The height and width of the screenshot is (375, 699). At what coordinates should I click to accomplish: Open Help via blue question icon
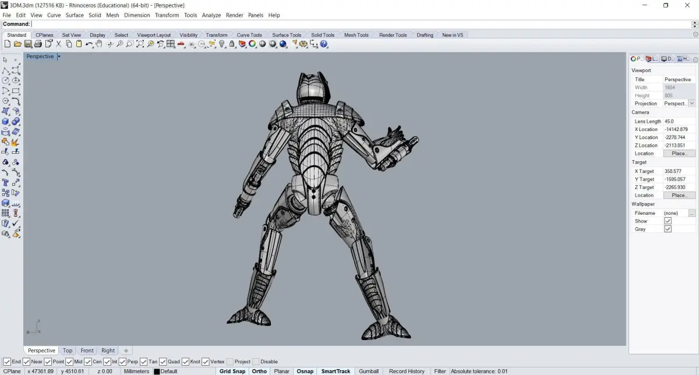(324, 44)
